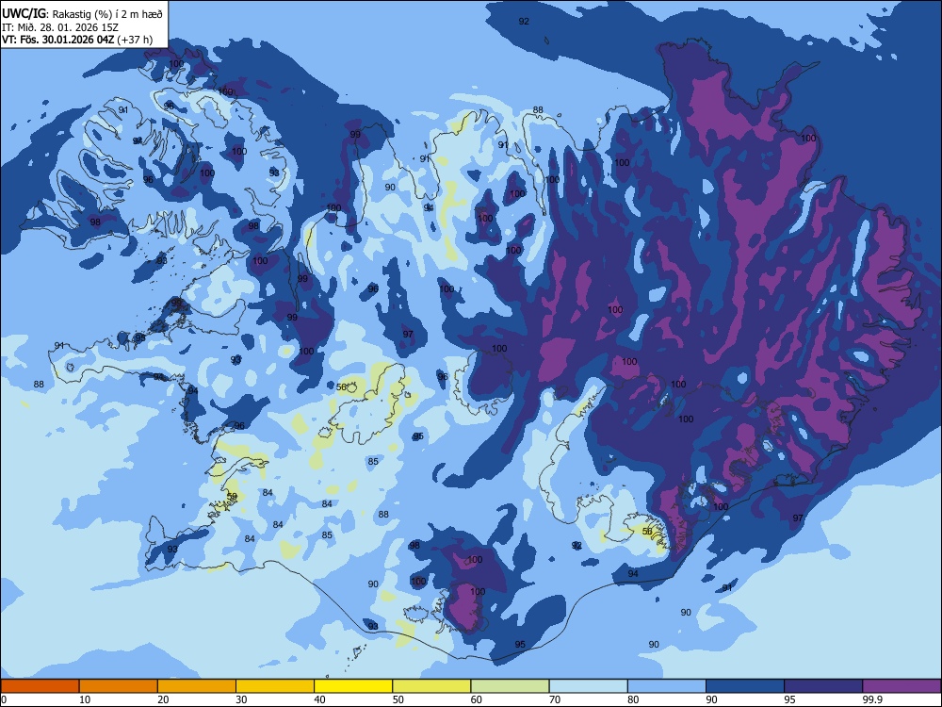Pick the purple above-99.9 legend swatch

(901, 686)
